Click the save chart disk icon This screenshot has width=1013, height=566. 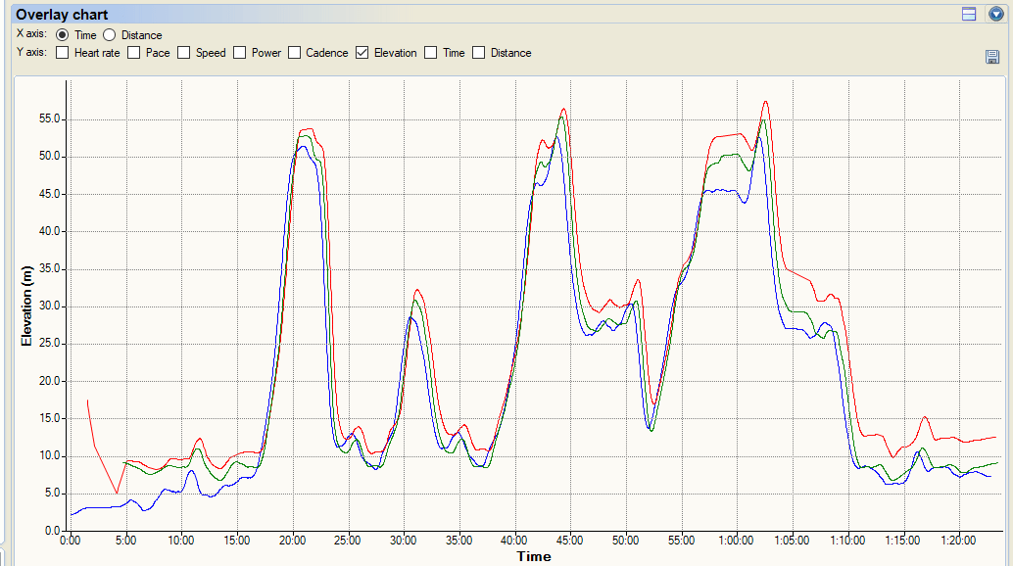point(992,57)
